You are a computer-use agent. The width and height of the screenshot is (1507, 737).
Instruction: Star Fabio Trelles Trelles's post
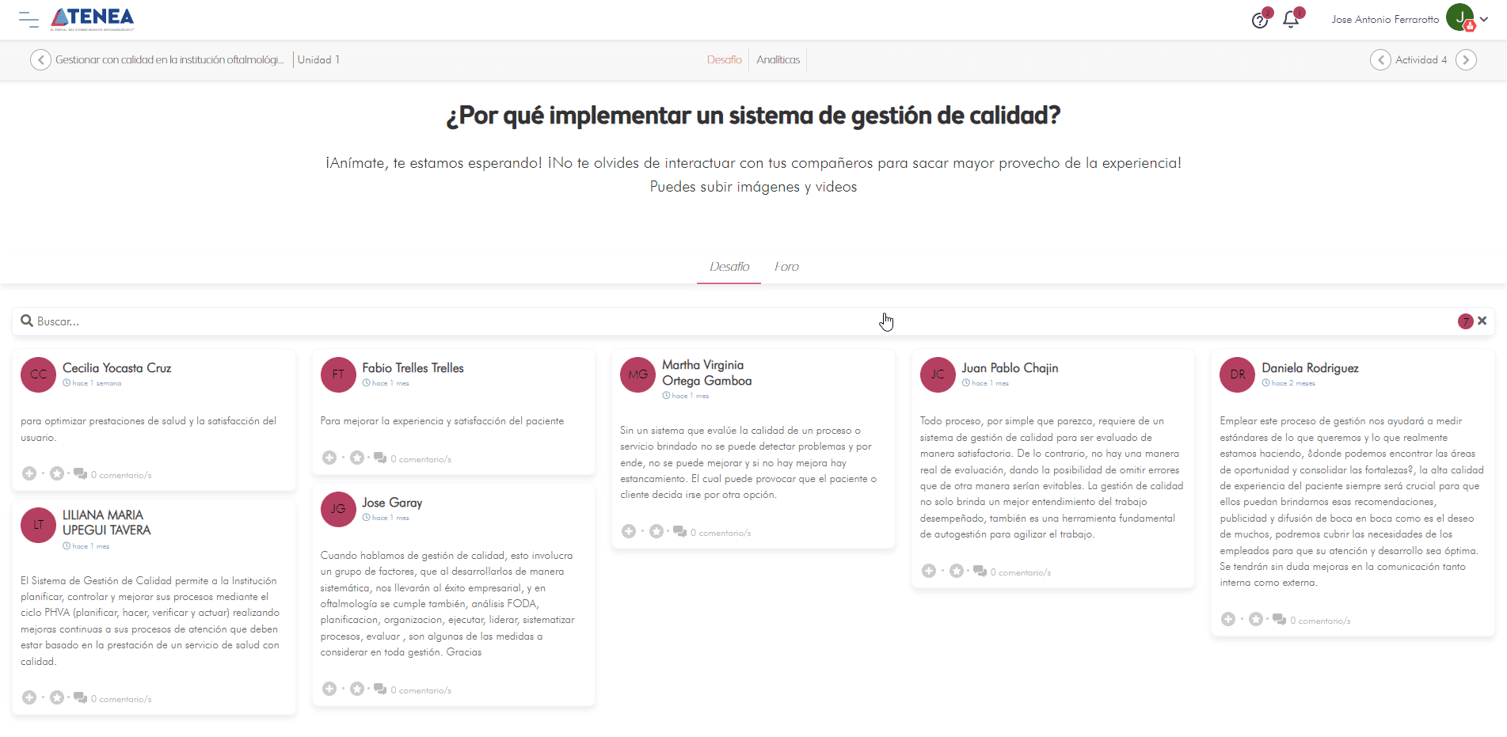tap(357, 458)
